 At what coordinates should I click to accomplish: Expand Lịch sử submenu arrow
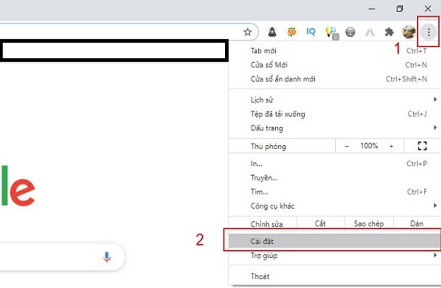coord(435,100)
